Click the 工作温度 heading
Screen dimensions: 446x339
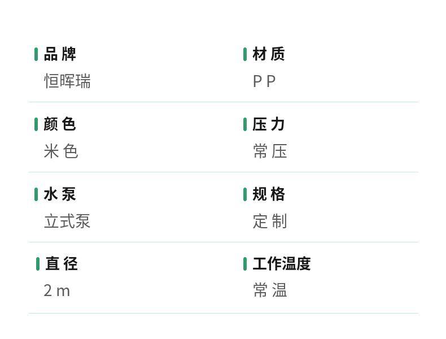click(282, 264)
